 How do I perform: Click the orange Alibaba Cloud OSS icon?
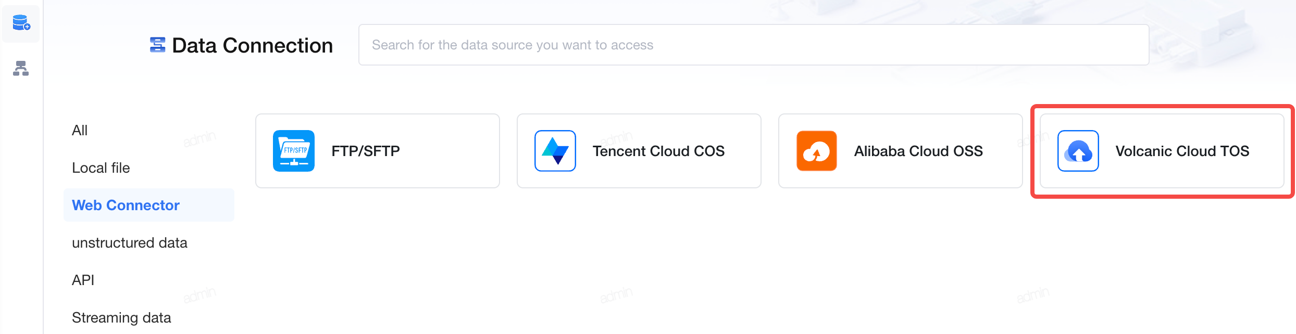point(817,151)
